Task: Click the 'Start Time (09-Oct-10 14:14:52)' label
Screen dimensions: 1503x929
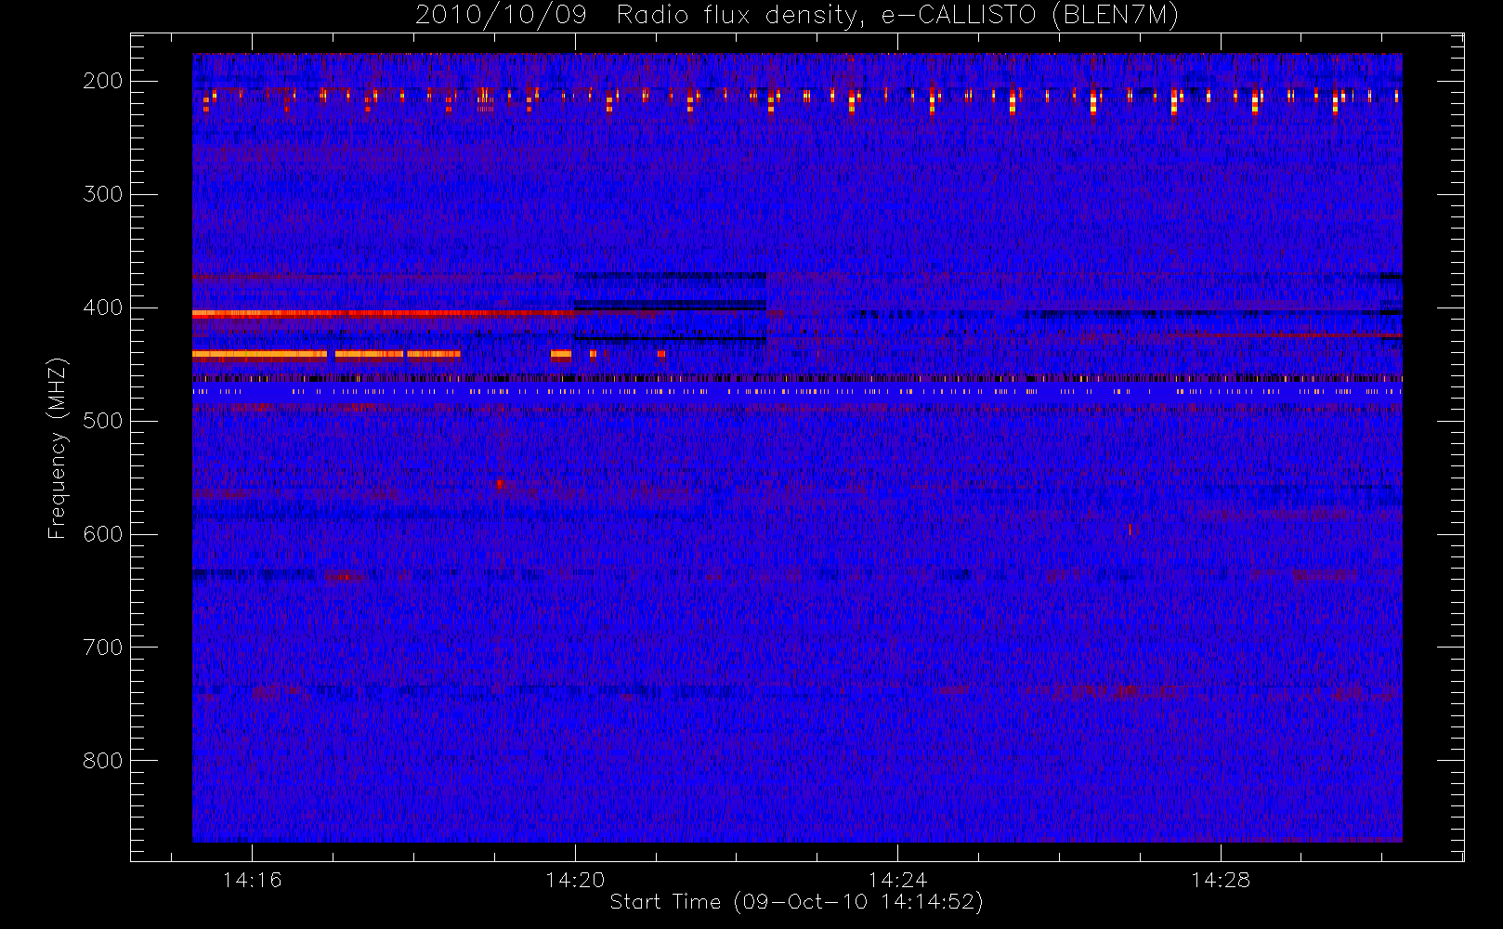Action: click(796, 902)
